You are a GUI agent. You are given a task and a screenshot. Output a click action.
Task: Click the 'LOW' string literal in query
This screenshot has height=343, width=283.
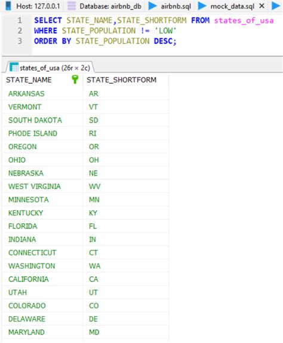pos(165,30)
